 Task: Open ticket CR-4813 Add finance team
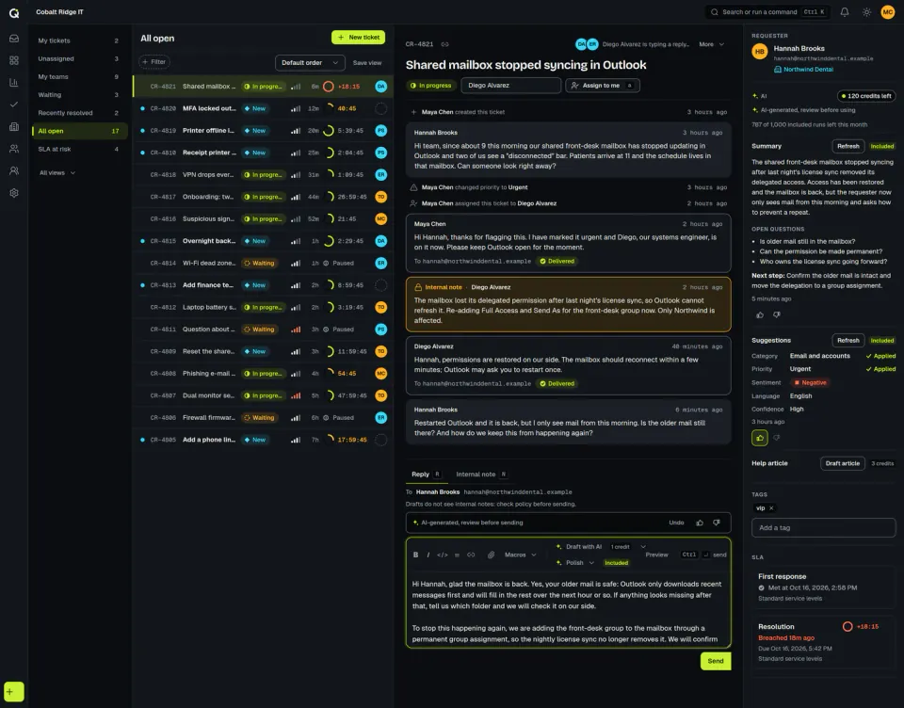[x=263, y=285]
